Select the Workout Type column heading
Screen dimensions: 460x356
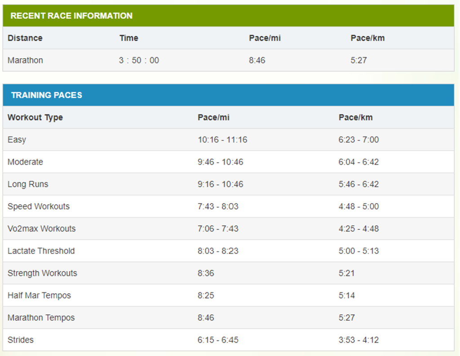(35, 117)
